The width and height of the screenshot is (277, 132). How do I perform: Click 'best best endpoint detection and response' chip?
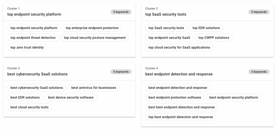[x=182, y=107]
